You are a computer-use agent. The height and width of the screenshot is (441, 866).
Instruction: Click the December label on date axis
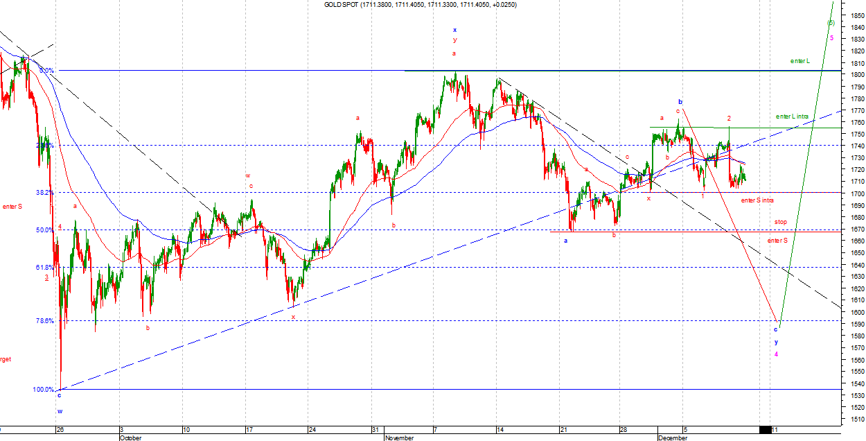point(672,438)
